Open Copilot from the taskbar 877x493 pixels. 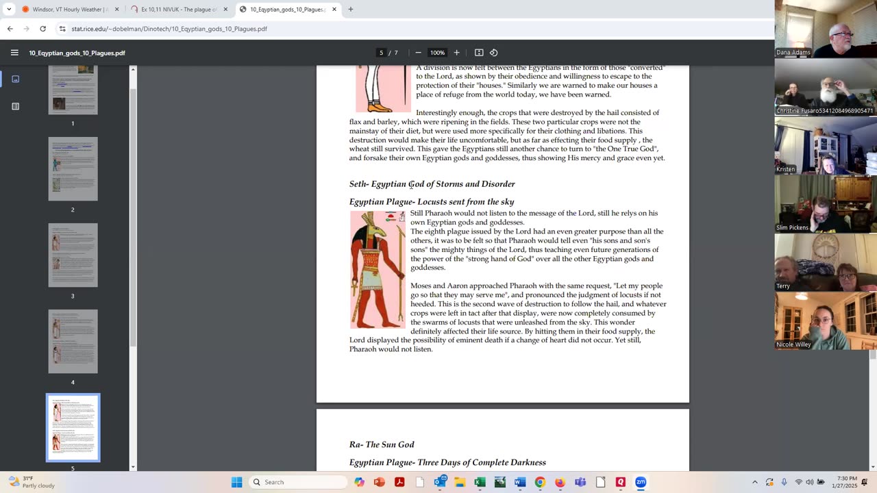pos(360,482)
